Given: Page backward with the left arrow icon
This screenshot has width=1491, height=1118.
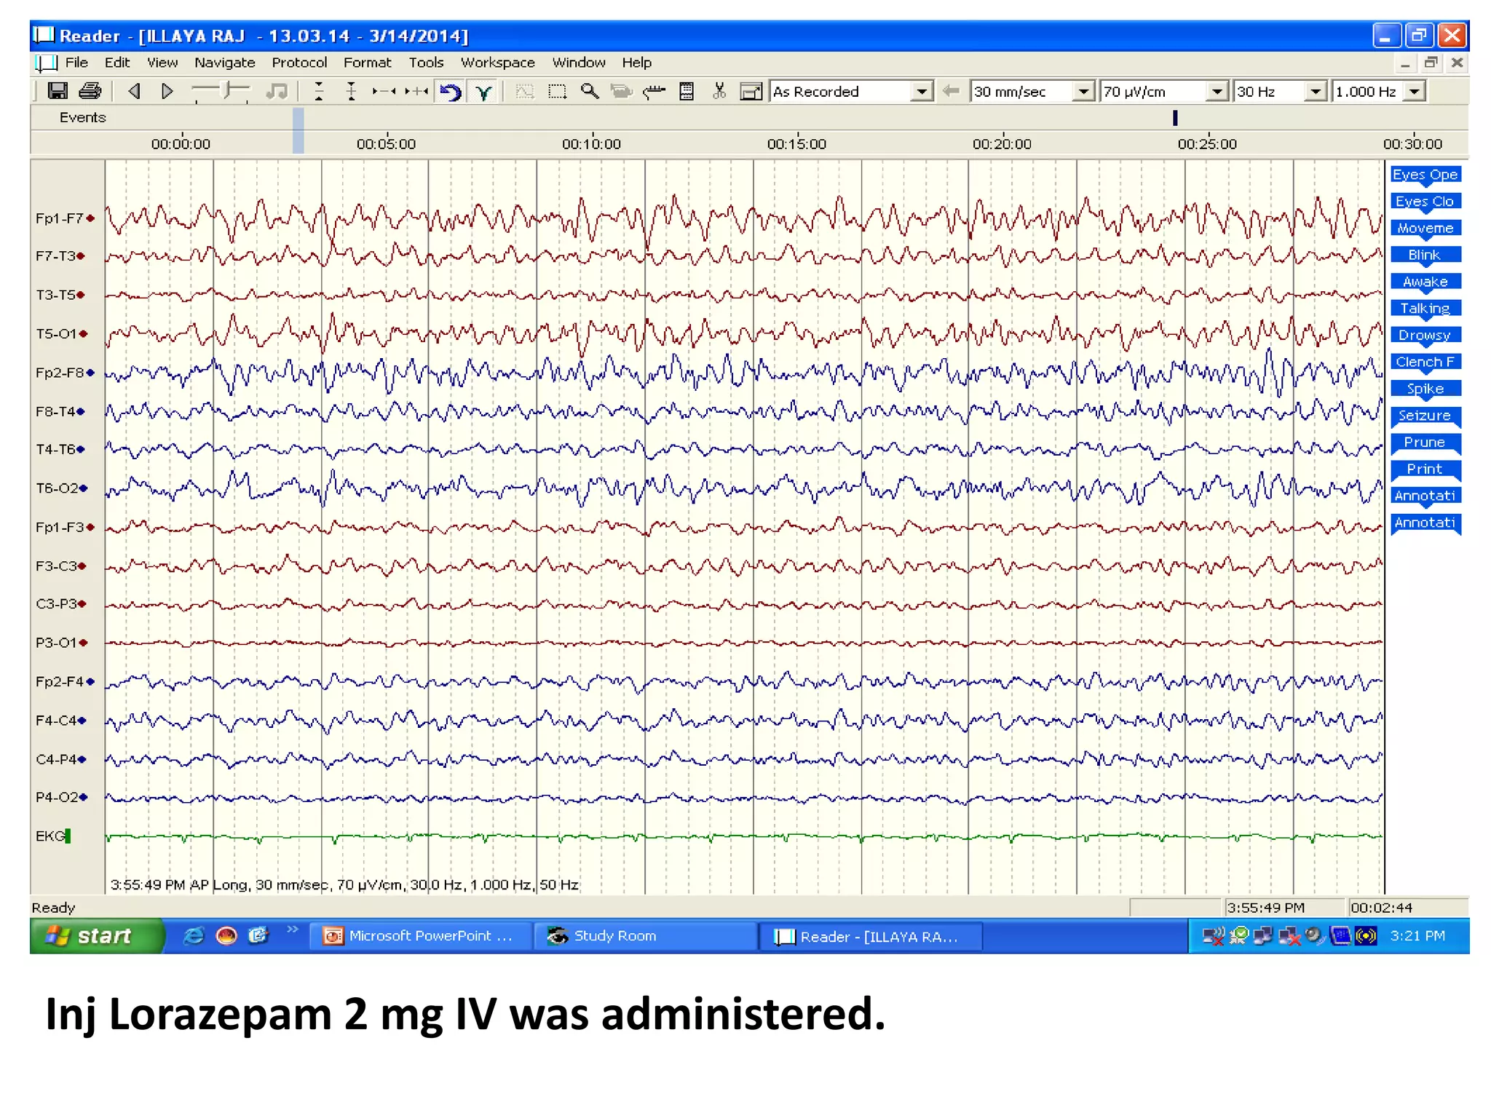Looking at the screenshot, I should (134, 91).
